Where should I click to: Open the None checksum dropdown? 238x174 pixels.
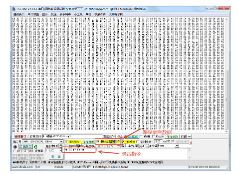coord(177,146)
